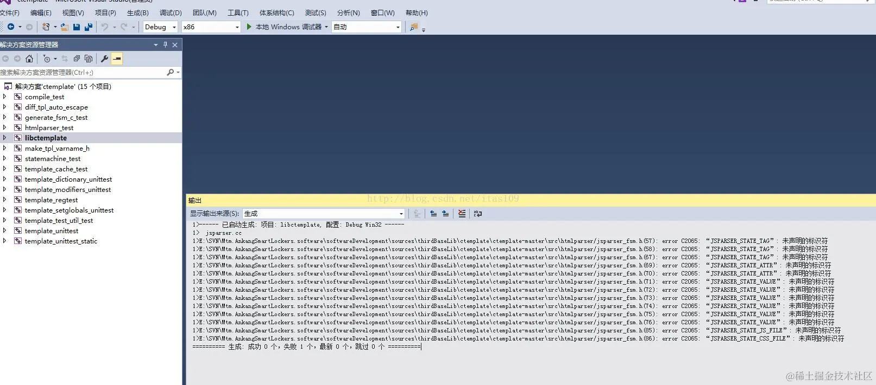Click the Home icon in Solution Explorer
Viewport: 876px width, 385px height.
pyautogui.click(x=29, y=59)
